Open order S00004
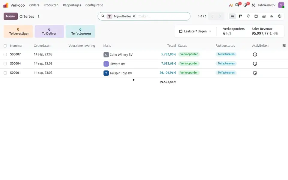The image size is (288, 180). click(15, 64)
